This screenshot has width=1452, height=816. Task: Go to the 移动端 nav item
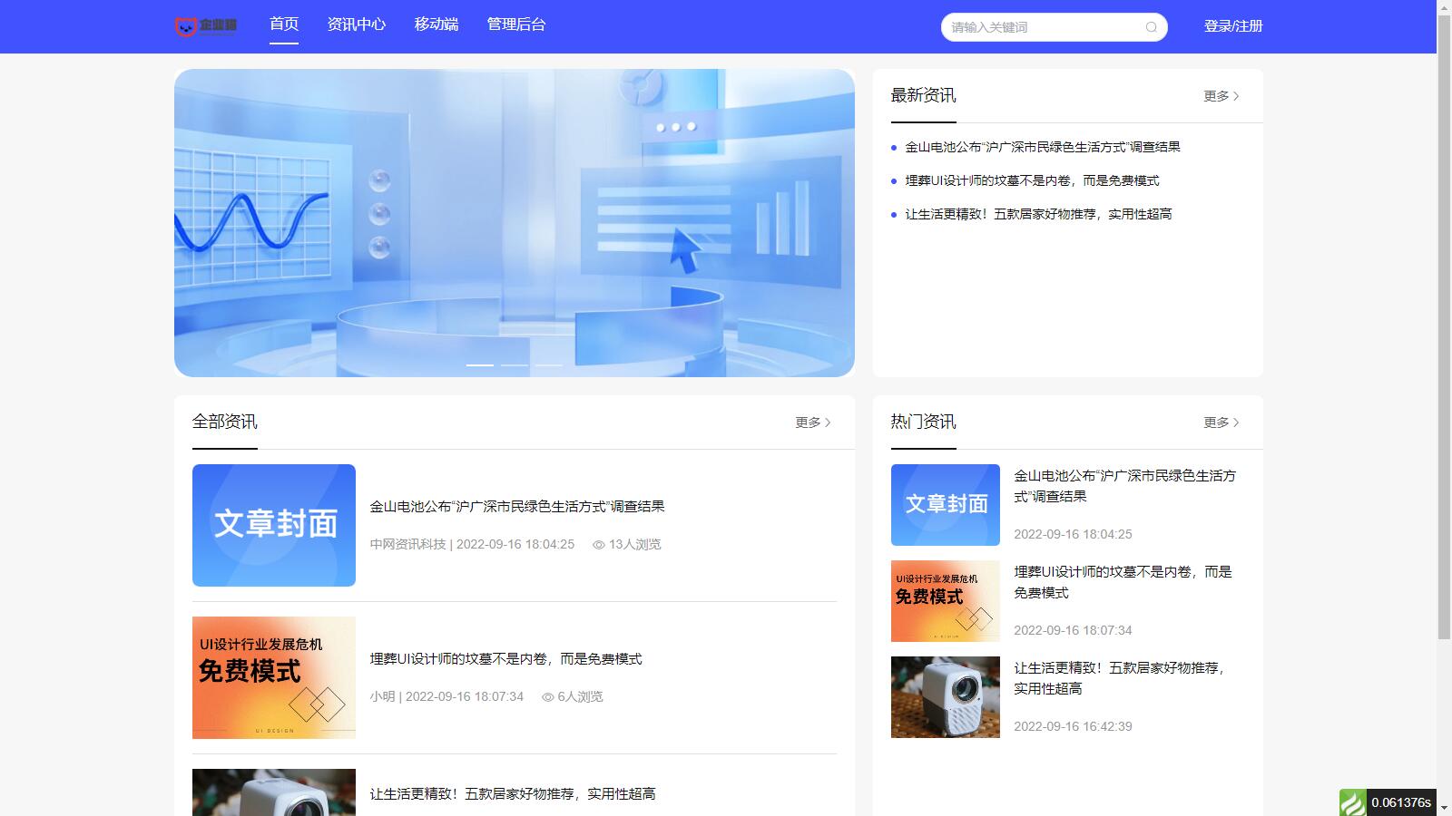(436, 24)
